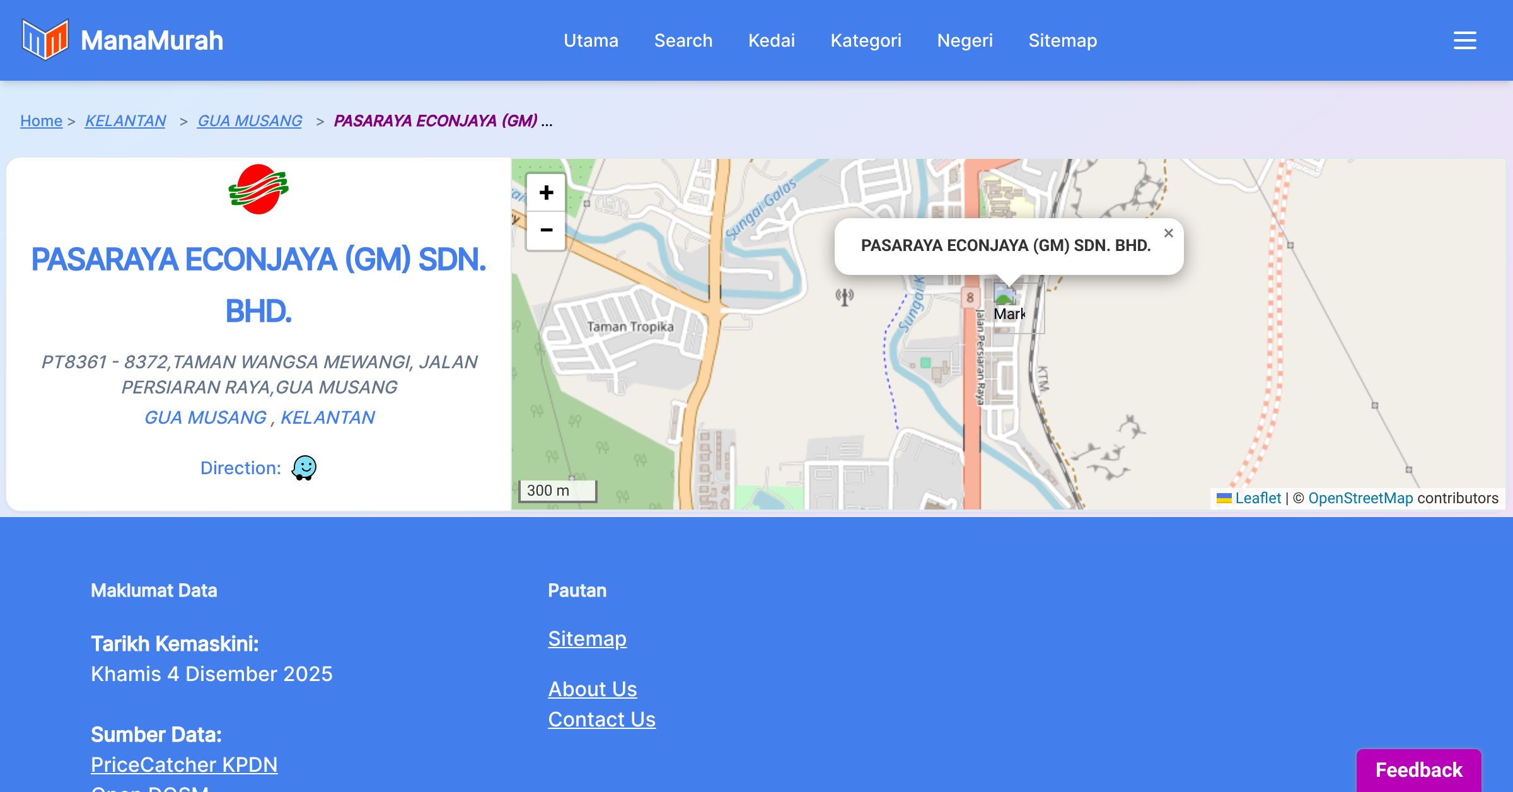The height and width of the screenshot is (792, 1513).
Task: Visit PriceCatcher KPDN data source
Action: 184,764
